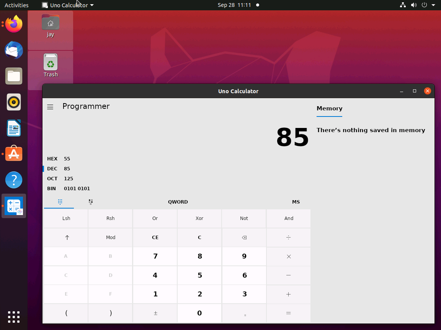Open the system status menu
Image resolution: width=441 pixels, height=330 pixels.
tap(417, 5)
